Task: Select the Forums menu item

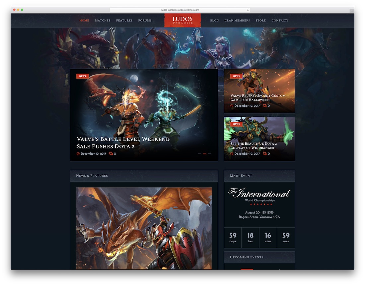Action: point(145,20)
